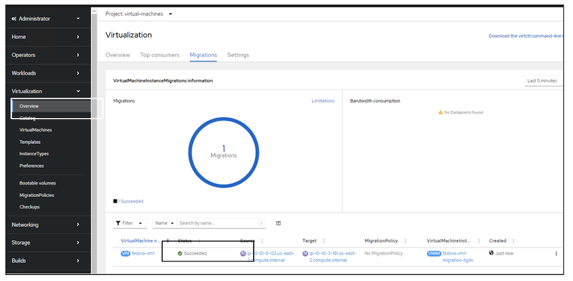Open VirtualMachines in the sidebar
The width and height of the screenshot is (573, 281).
point(35,130)
